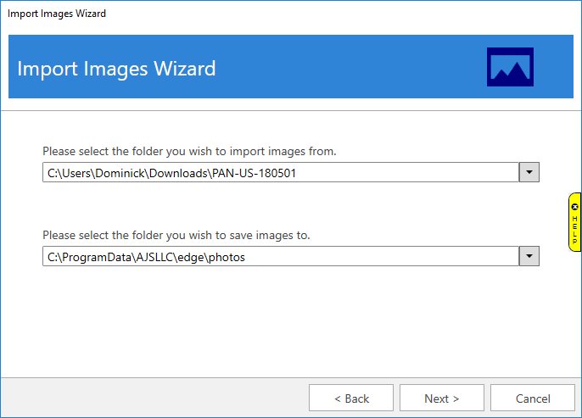Click the HELP text on yellow tab

pos(574,229)
